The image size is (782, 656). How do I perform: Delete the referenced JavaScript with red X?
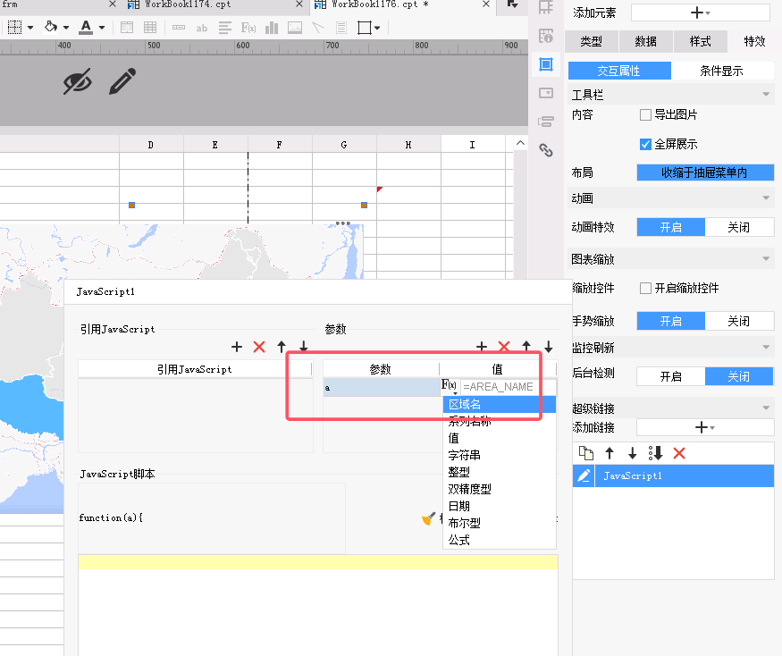[259, 347]
